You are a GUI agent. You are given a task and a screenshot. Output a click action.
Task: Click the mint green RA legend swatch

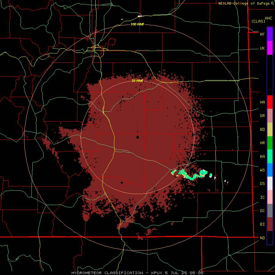pyautogui.click(x=270, y=156)
